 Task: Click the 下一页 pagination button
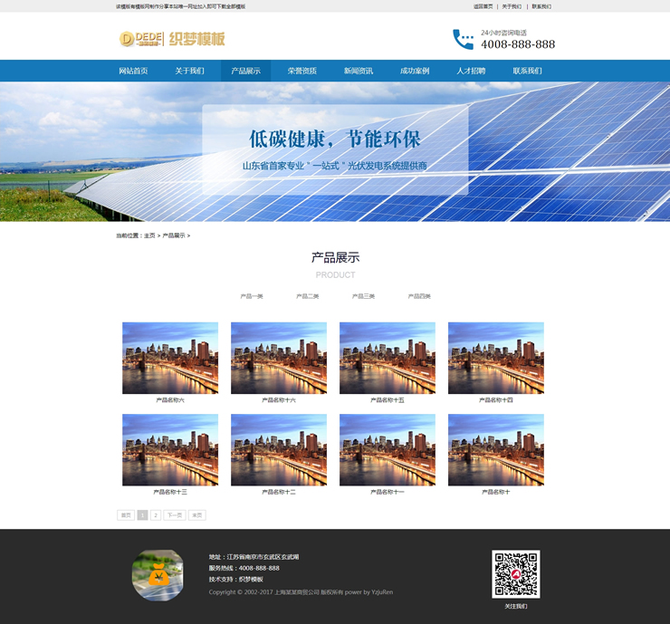(174, 515)
